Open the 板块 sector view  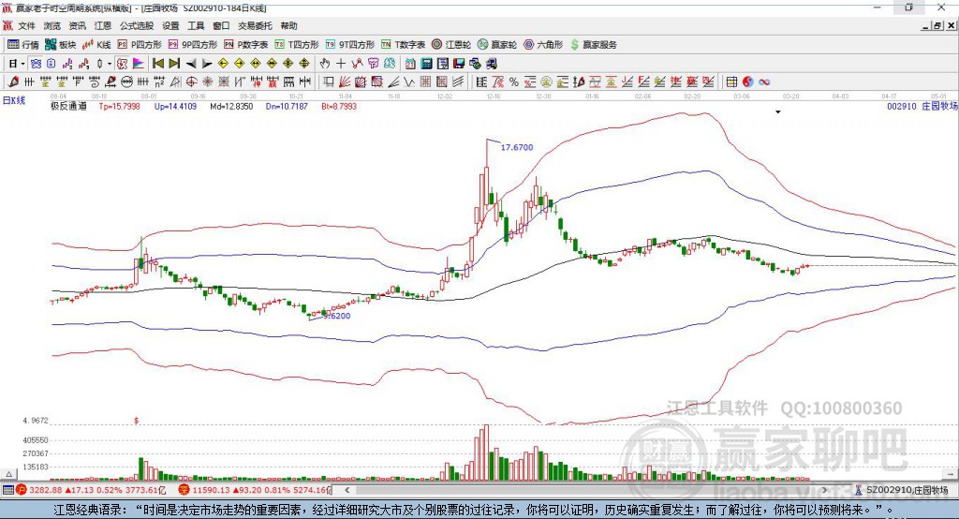[61, 45]
